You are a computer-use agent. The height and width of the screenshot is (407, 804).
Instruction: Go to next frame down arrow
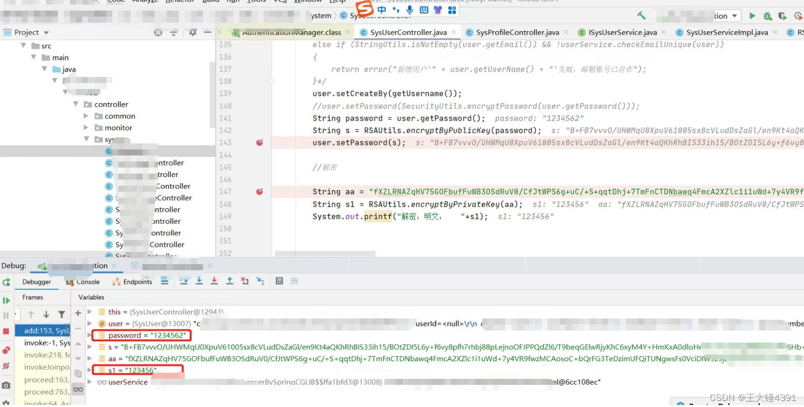pos(46,314)
